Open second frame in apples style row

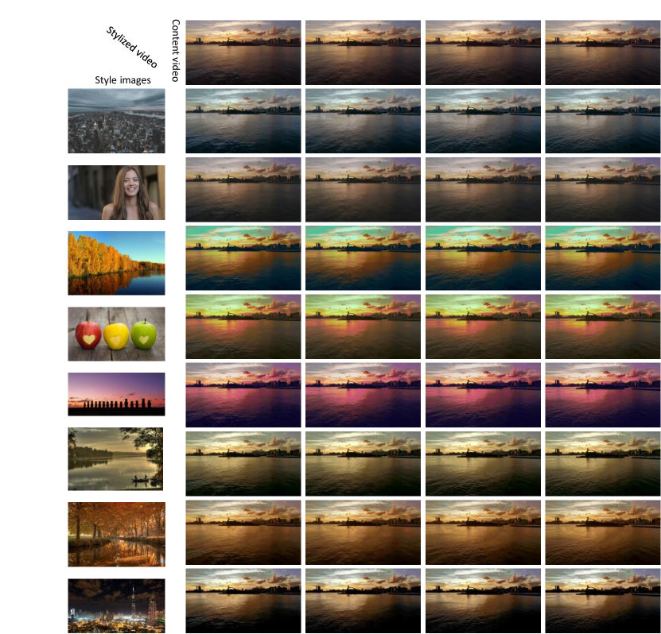tap(363, 327)
